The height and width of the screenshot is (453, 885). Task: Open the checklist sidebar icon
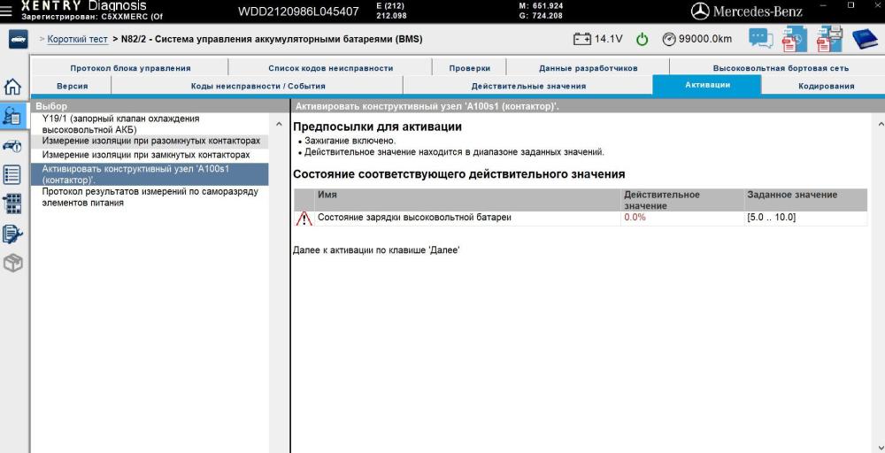[12, 175]
